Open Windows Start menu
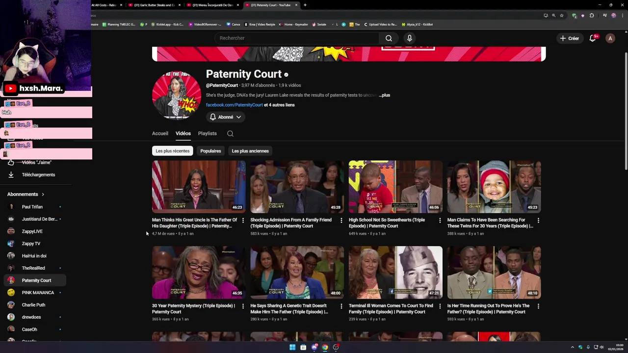628x353 pixels. tap(292, 347)
